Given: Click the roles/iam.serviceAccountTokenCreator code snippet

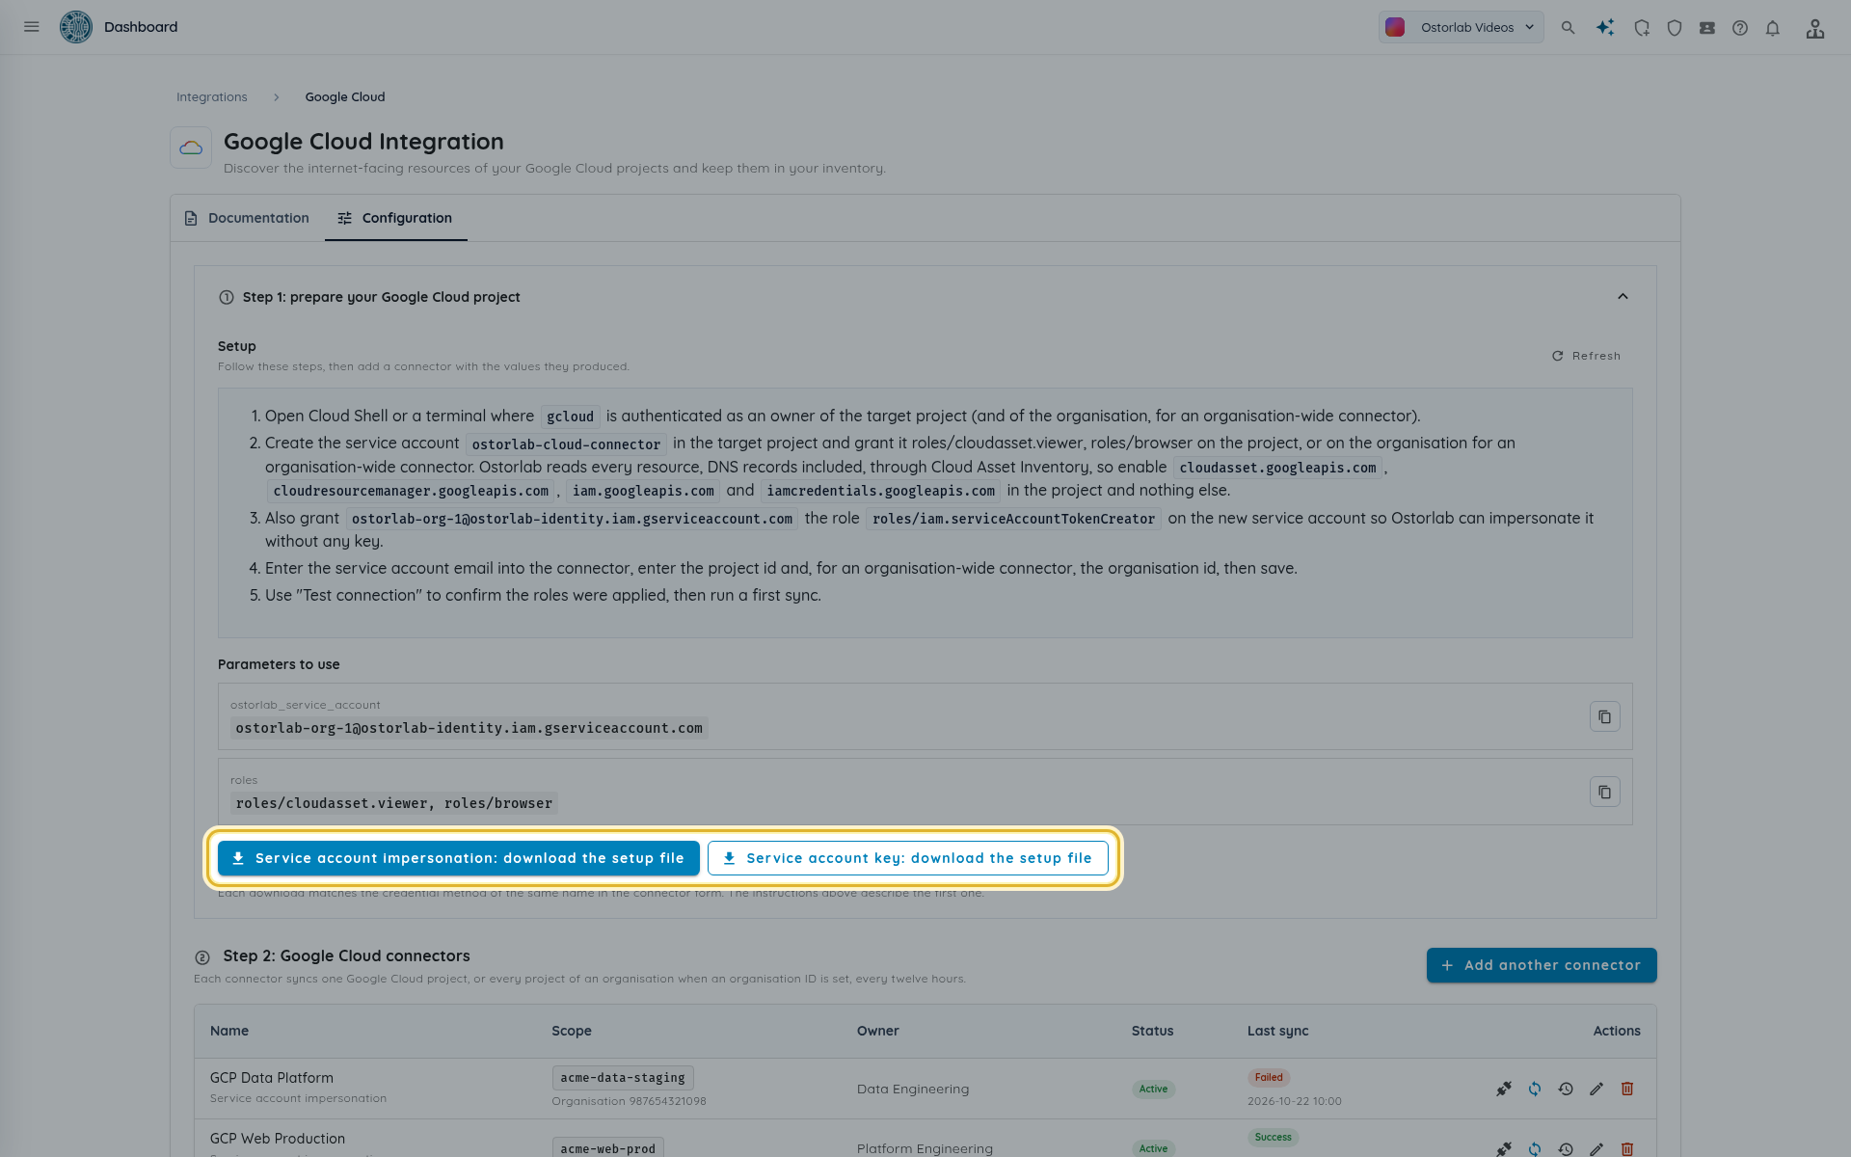Looking at the screenshot, I should 1013,519.
